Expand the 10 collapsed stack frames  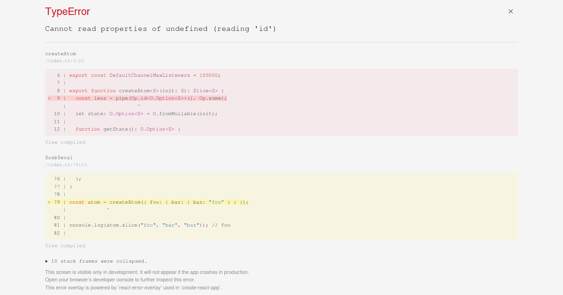tap(96, 261)
